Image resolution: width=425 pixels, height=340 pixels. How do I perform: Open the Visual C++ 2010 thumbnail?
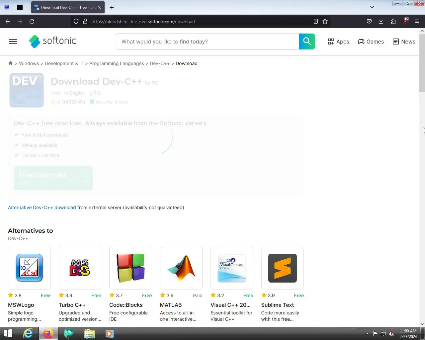[x=232, y=268]
